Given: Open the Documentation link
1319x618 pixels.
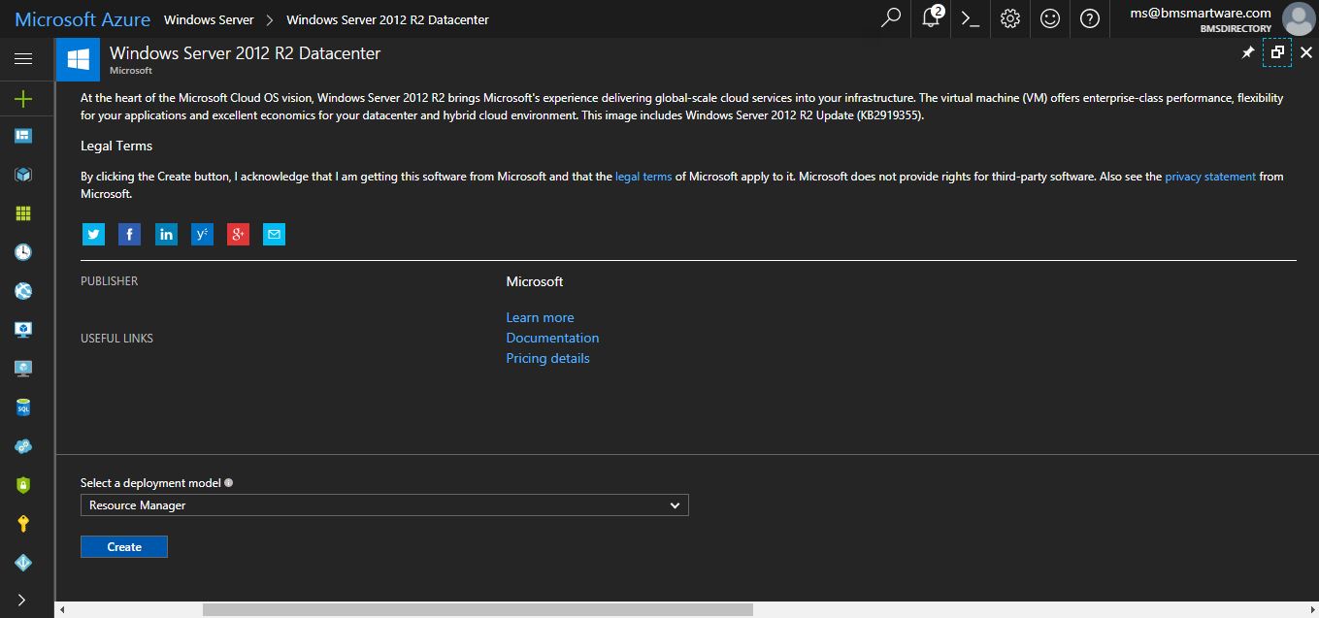Looking at the screenshot, I should tap(552, 338).
